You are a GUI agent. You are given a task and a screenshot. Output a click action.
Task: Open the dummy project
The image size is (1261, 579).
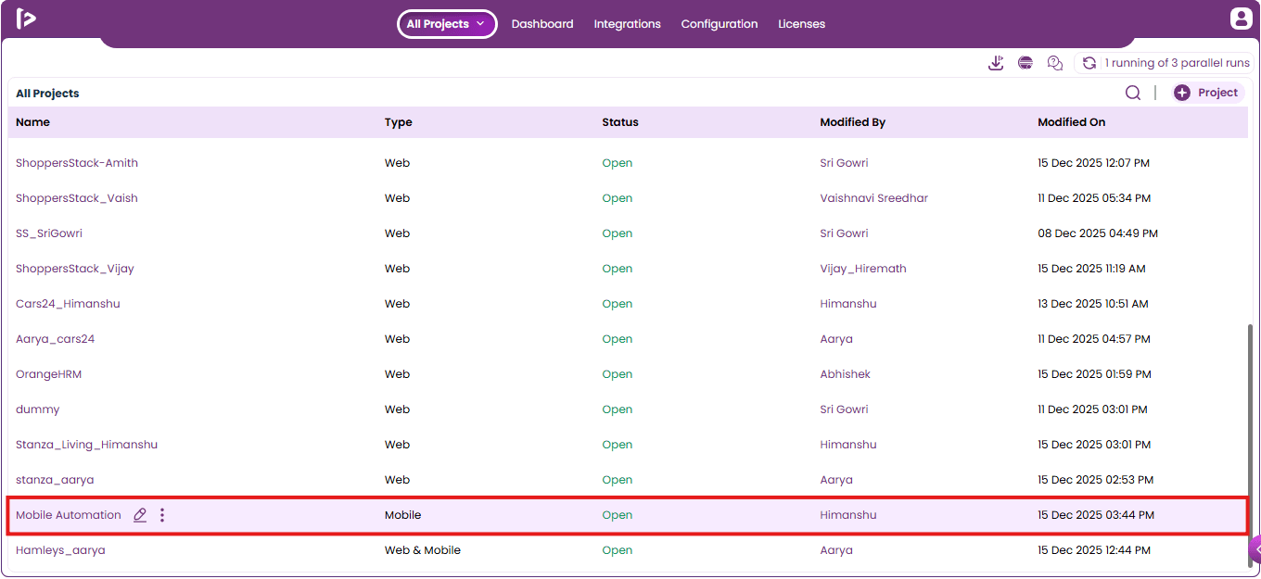coord(38,409)
